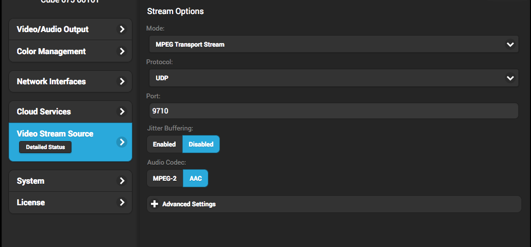Expand the Advanced Settings section

(x=189, y=204)
